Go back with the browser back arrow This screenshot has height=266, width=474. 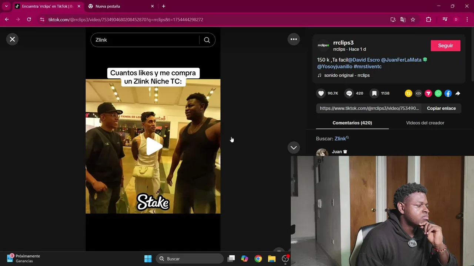7,20
